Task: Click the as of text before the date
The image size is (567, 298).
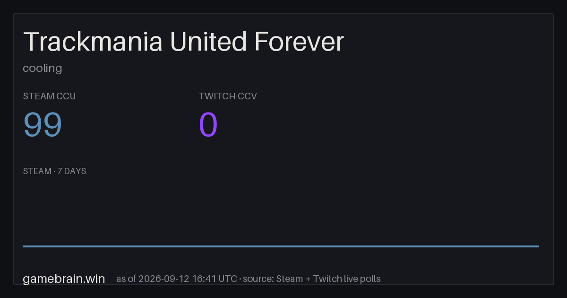Action: coord(126,279)
